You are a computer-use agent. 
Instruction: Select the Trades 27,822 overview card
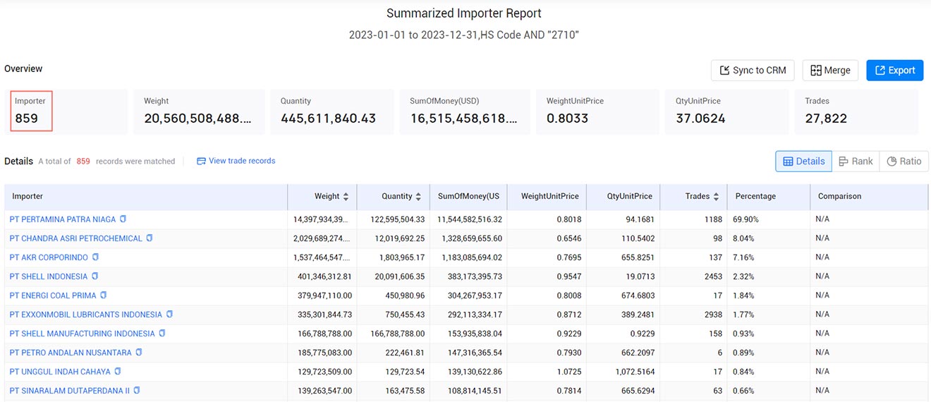pyautogui.click(x=856, y=111)
